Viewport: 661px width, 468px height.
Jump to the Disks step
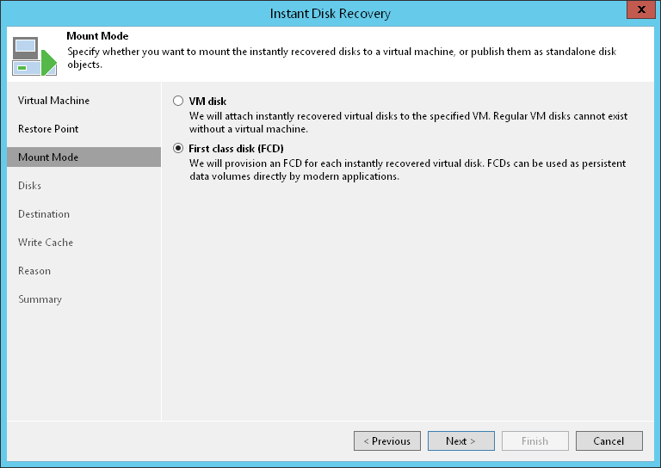pyautogui.click(x=30, y=186)
